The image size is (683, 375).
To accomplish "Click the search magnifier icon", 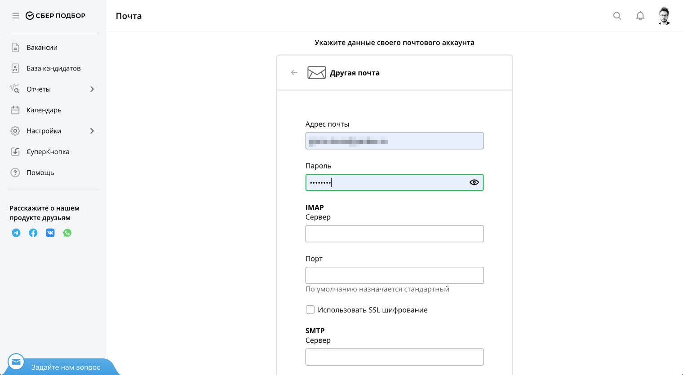I will pyautogui.click(x=617, y=16).
